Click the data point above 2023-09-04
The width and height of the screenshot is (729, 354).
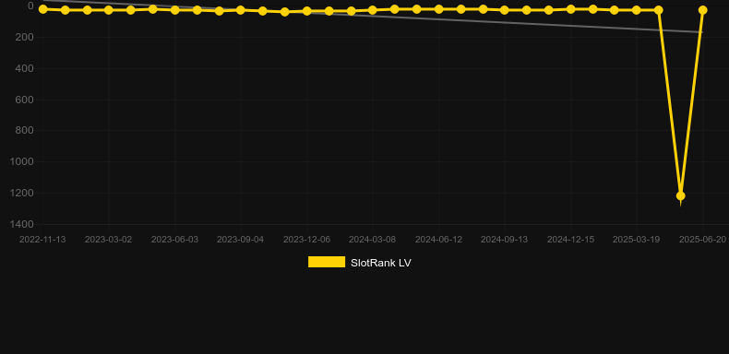tap(240, 10)
